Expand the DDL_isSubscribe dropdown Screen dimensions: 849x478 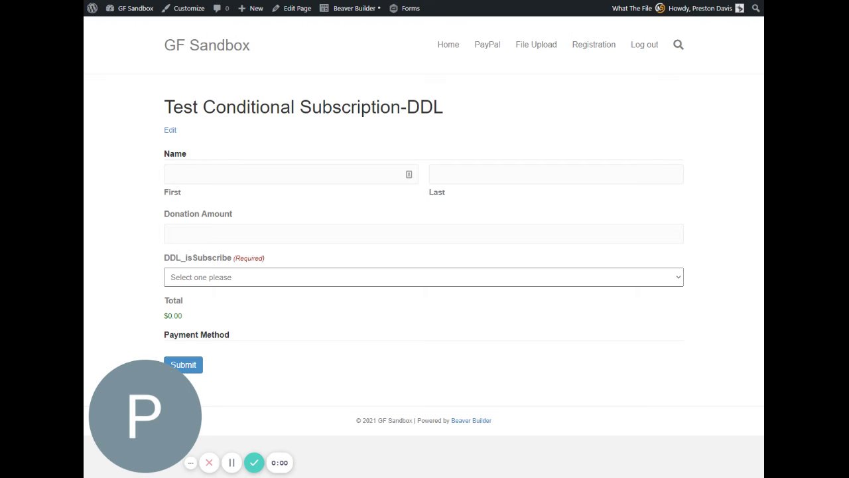[x=423, y=278]
